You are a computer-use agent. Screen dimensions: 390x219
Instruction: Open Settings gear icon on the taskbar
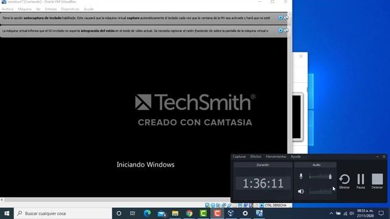click(245, 214)
